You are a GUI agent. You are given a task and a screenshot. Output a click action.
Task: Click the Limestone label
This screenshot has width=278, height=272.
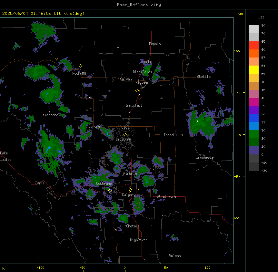pos(49,115)
